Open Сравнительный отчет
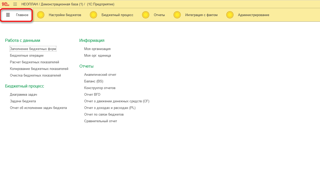320x174 pixels. 101,121
